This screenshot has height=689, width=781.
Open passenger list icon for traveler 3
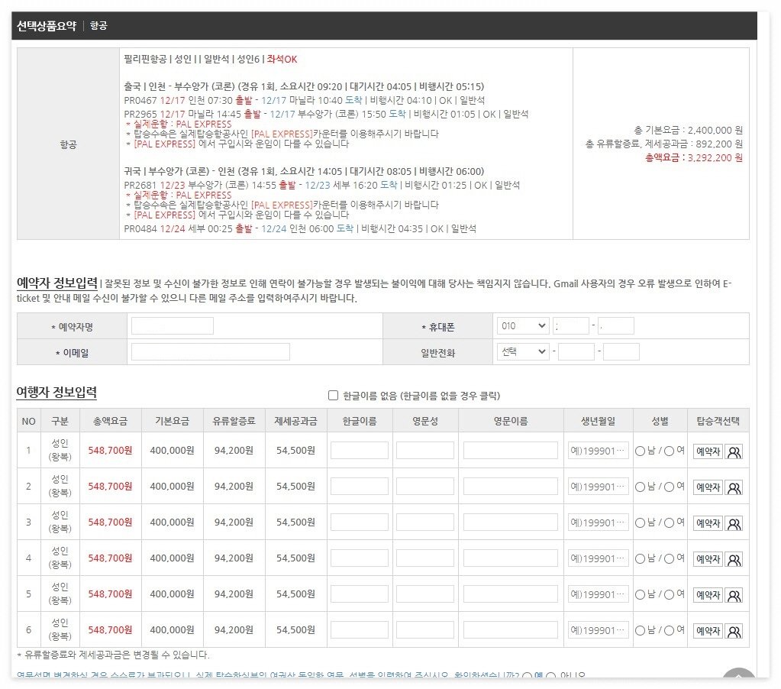[x=734, y=523]
